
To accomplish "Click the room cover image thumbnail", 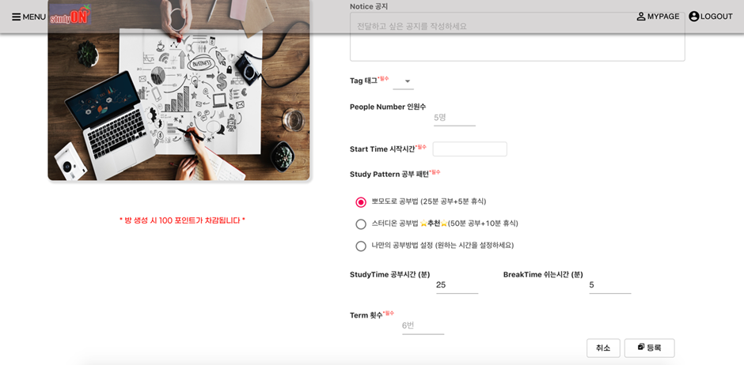I will point(179,90).
